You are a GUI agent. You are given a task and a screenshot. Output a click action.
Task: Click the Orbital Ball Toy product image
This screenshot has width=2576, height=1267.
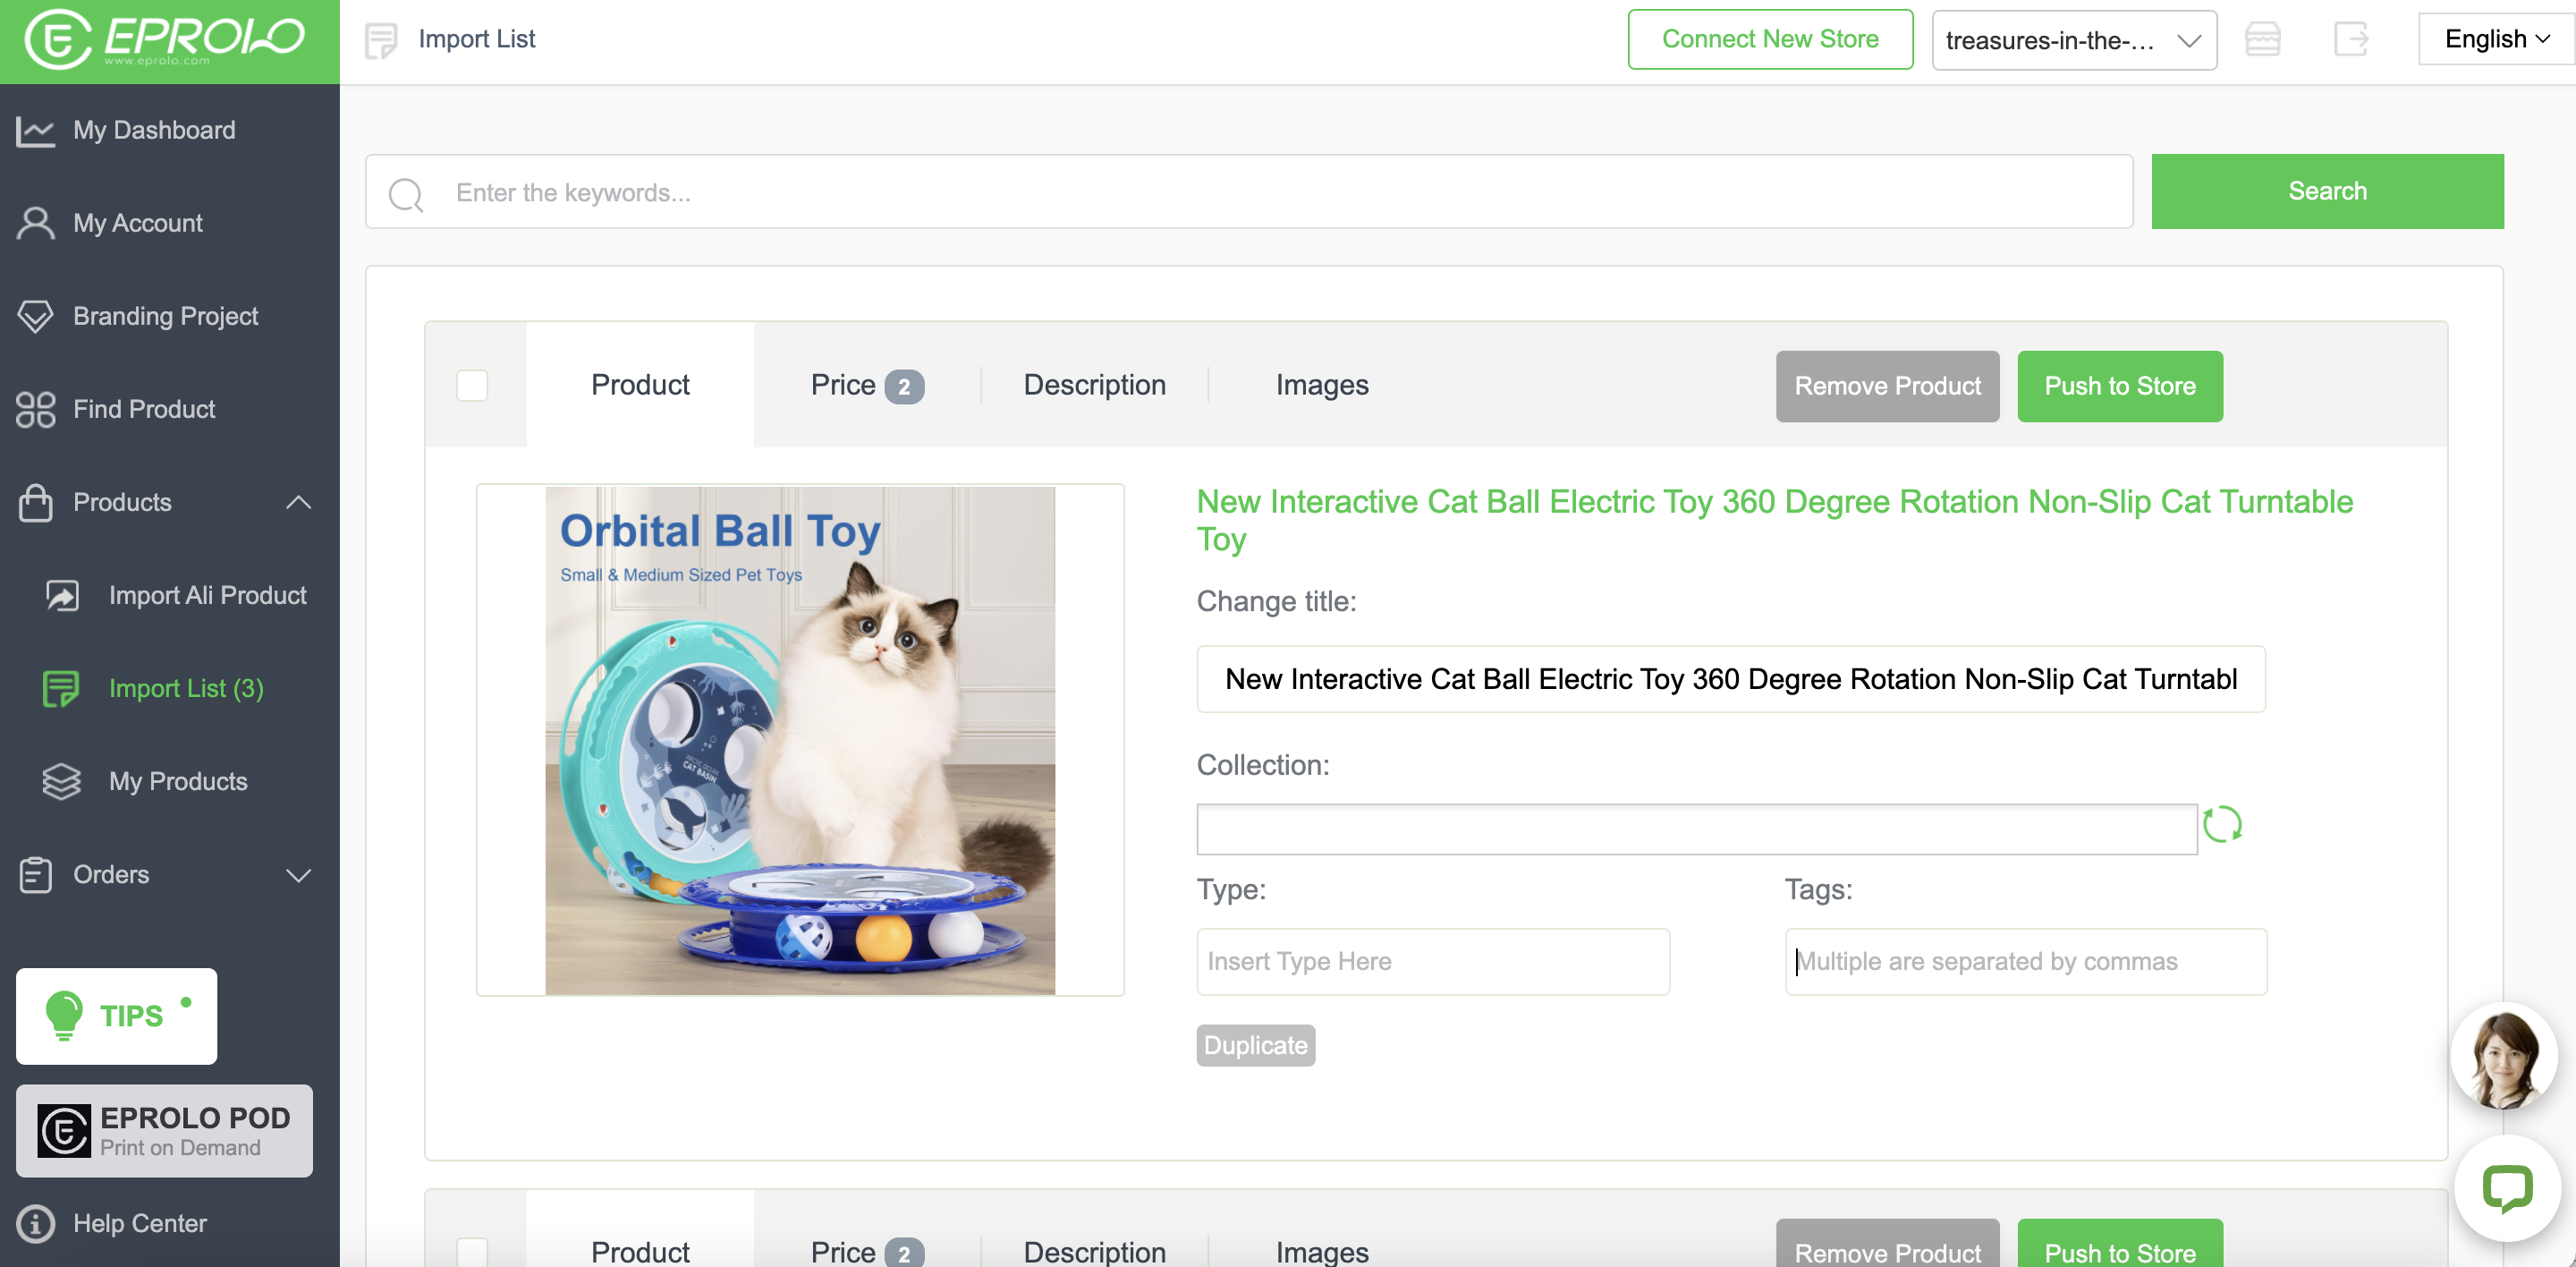(799, 740)
